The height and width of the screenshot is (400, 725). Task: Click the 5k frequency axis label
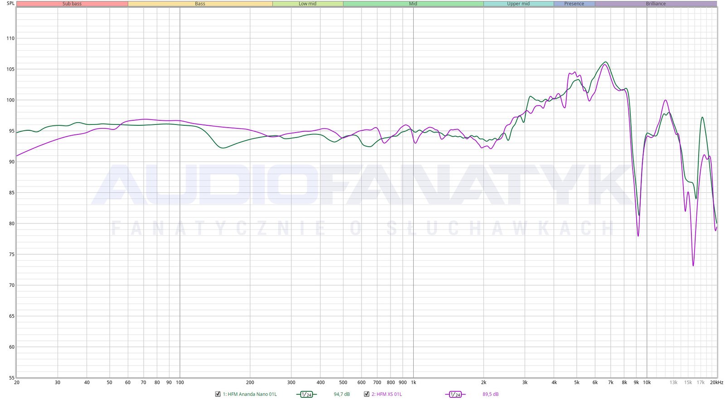tap(577, 382)
